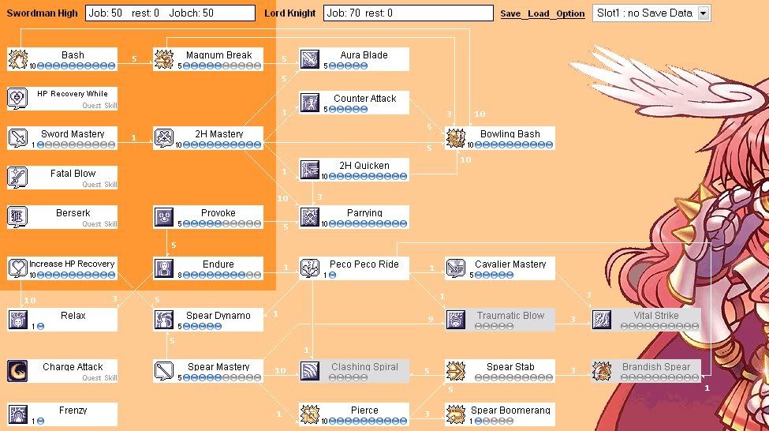This screenshot has width=769, height=431.
Task: Click the Save_Load_Option link
Action: pyautogui.click(x=543, y=13)
